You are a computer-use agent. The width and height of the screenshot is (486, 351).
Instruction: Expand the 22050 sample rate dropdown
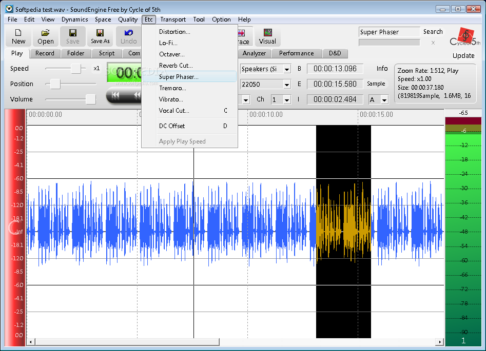pyautogui.click(x=287, y=84)
